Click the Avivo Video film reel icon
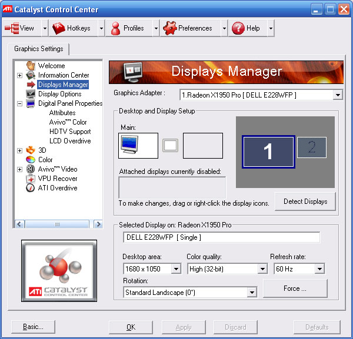This screenshot has width=353, height=339. click(x=31, y=169)
